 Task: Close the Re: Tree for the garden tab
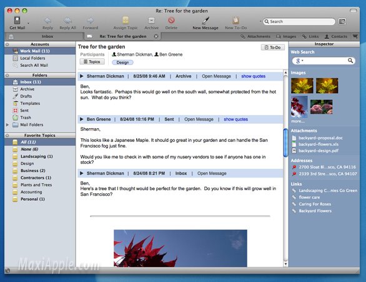click(x=156, y=36)
